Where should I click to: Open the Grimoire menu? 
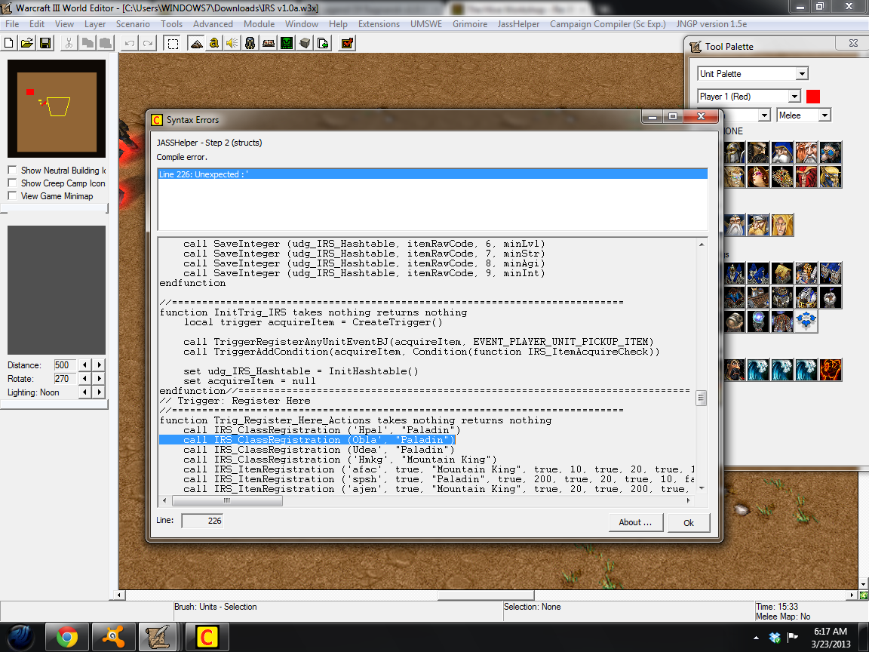pyautogui.click(x=470, y=24)
